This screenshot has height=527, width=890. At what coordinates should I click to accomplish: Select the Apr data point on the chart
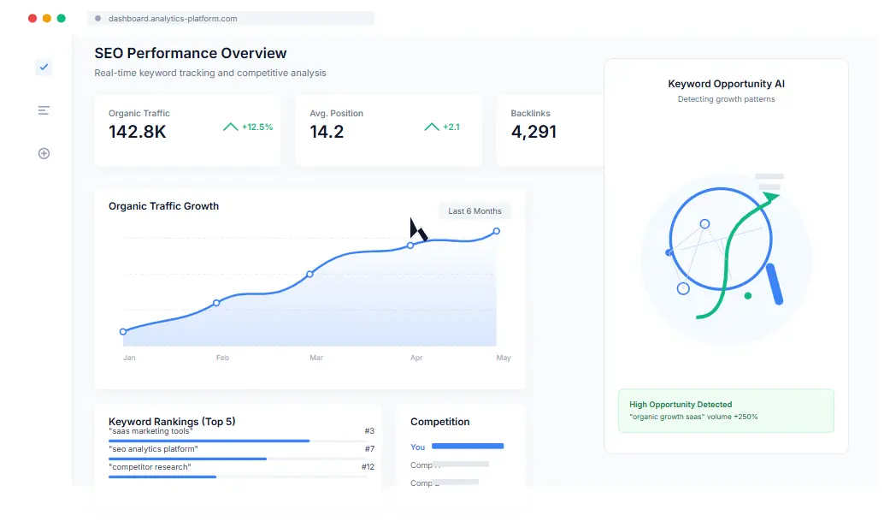410,246
